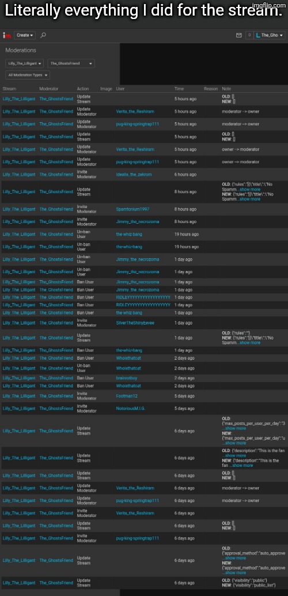Click the Moderations page heading
This screenshot has width=288, height=596.
coord(21,50)
